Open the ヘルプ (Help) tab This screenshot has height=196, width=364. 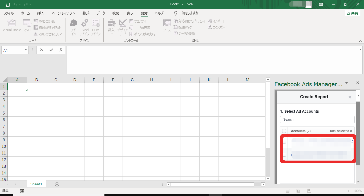pos(159,13)
